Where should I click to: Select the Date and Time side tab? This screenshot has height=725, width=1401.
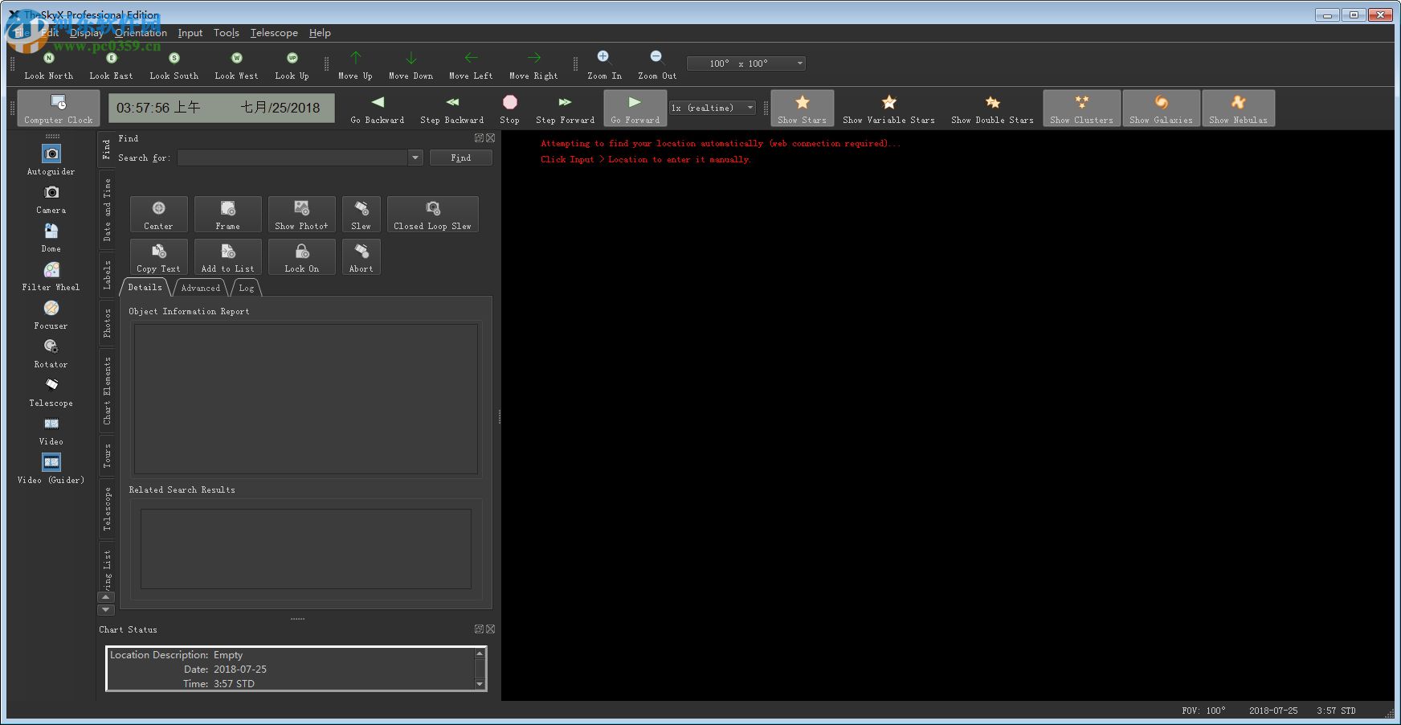pyautogui.click(x=107, y=210)
